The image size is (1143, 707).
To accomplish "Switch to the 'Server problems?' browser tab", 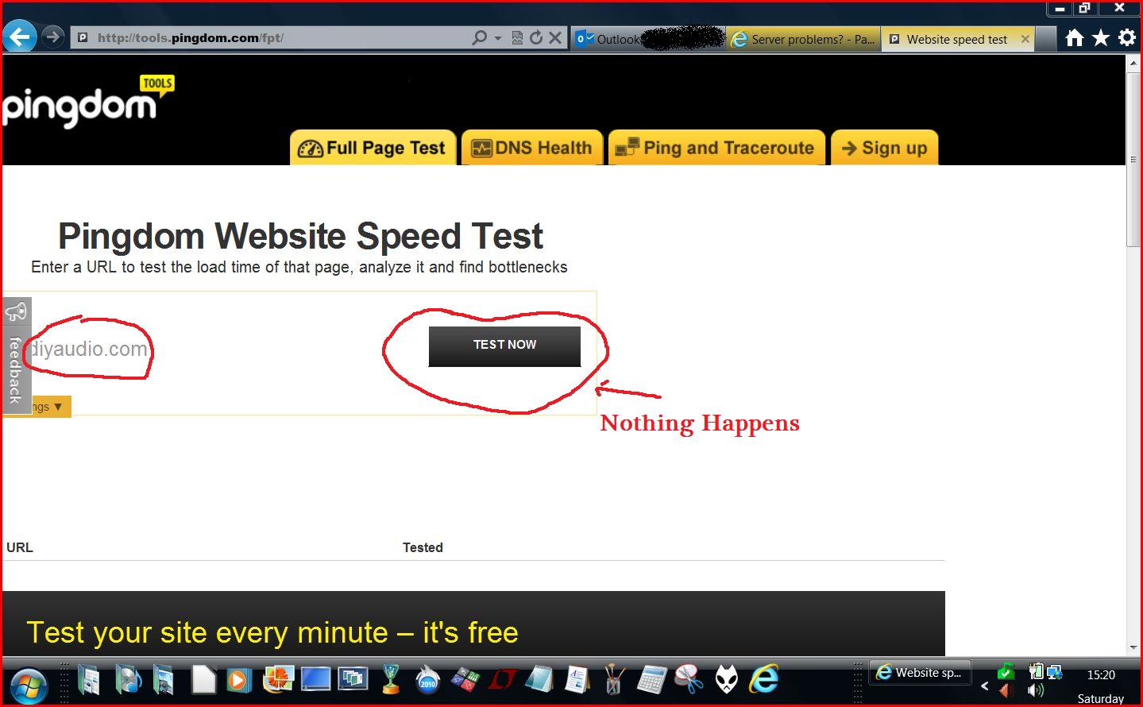I will tap(803, 38).
